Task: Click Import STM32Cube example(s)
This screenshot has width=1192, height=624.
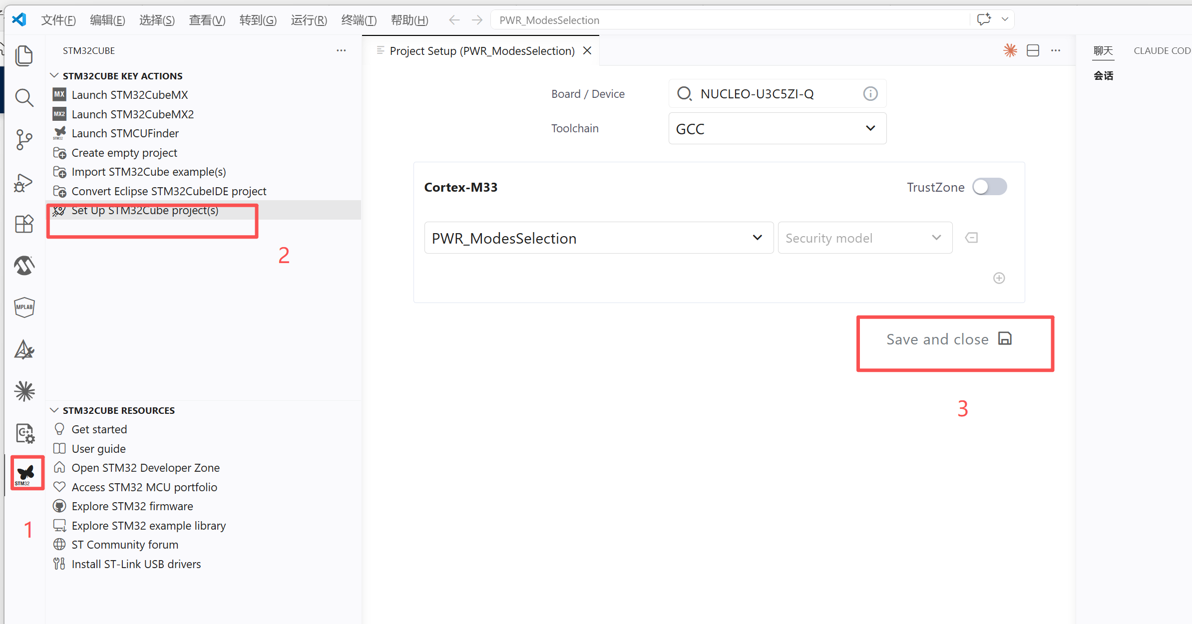Action: coord(149,172)
